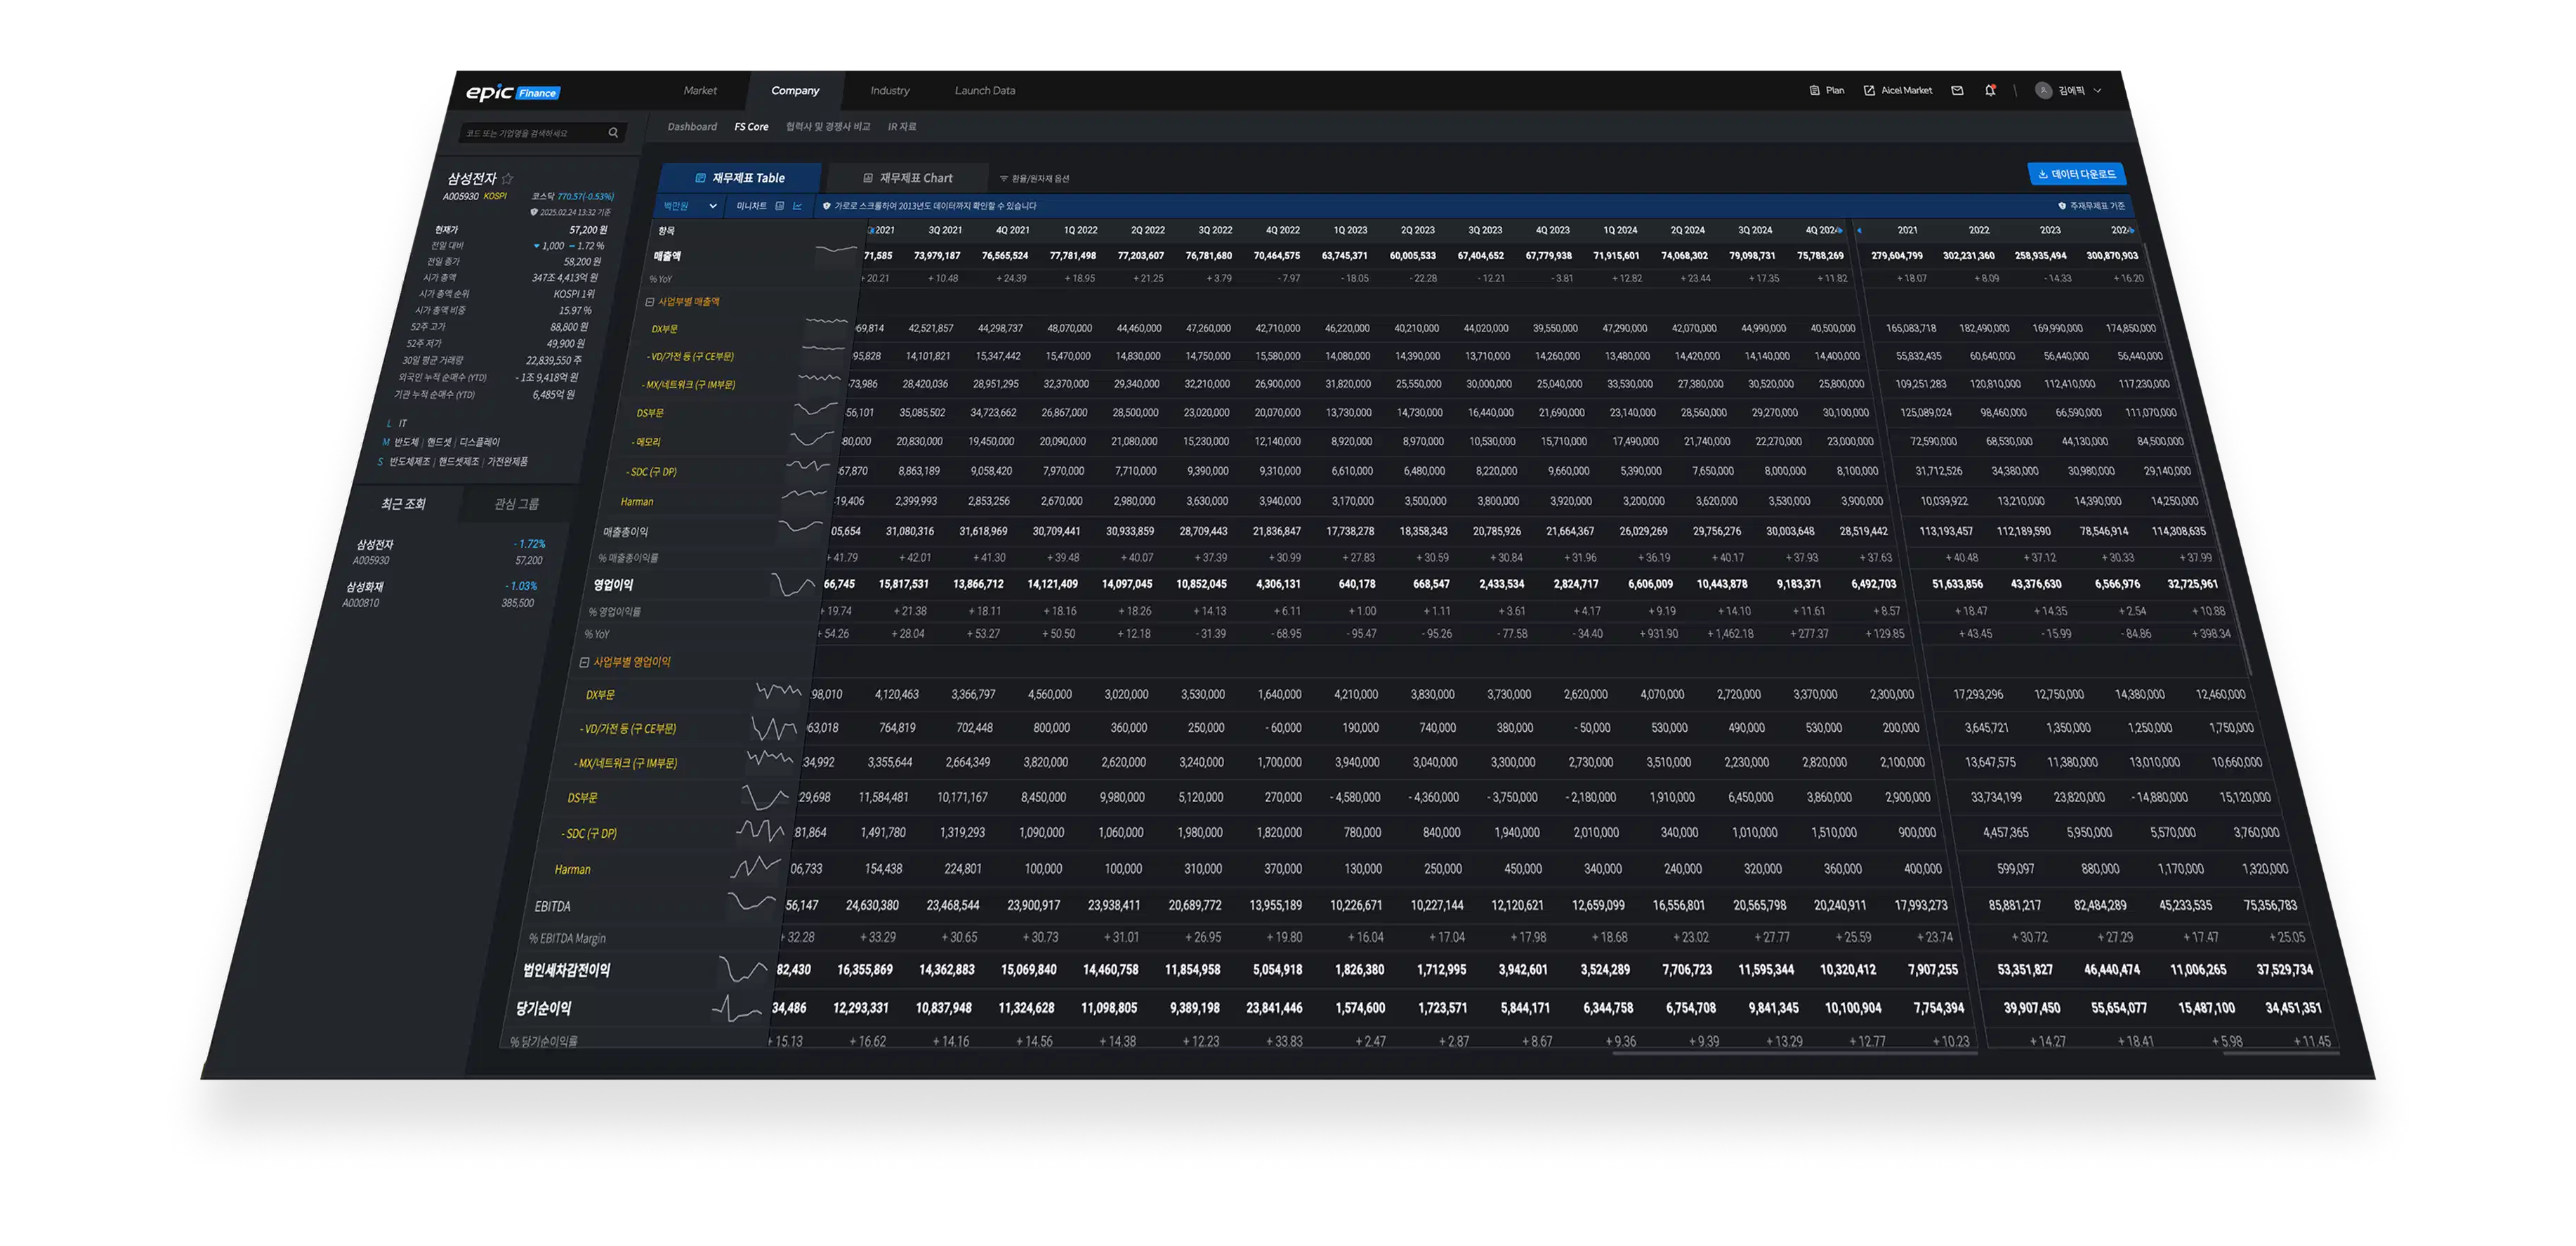This screenshot has height=1246, width=2576.
Task: Open the notifications bell icon
Action: (1990, 91)
